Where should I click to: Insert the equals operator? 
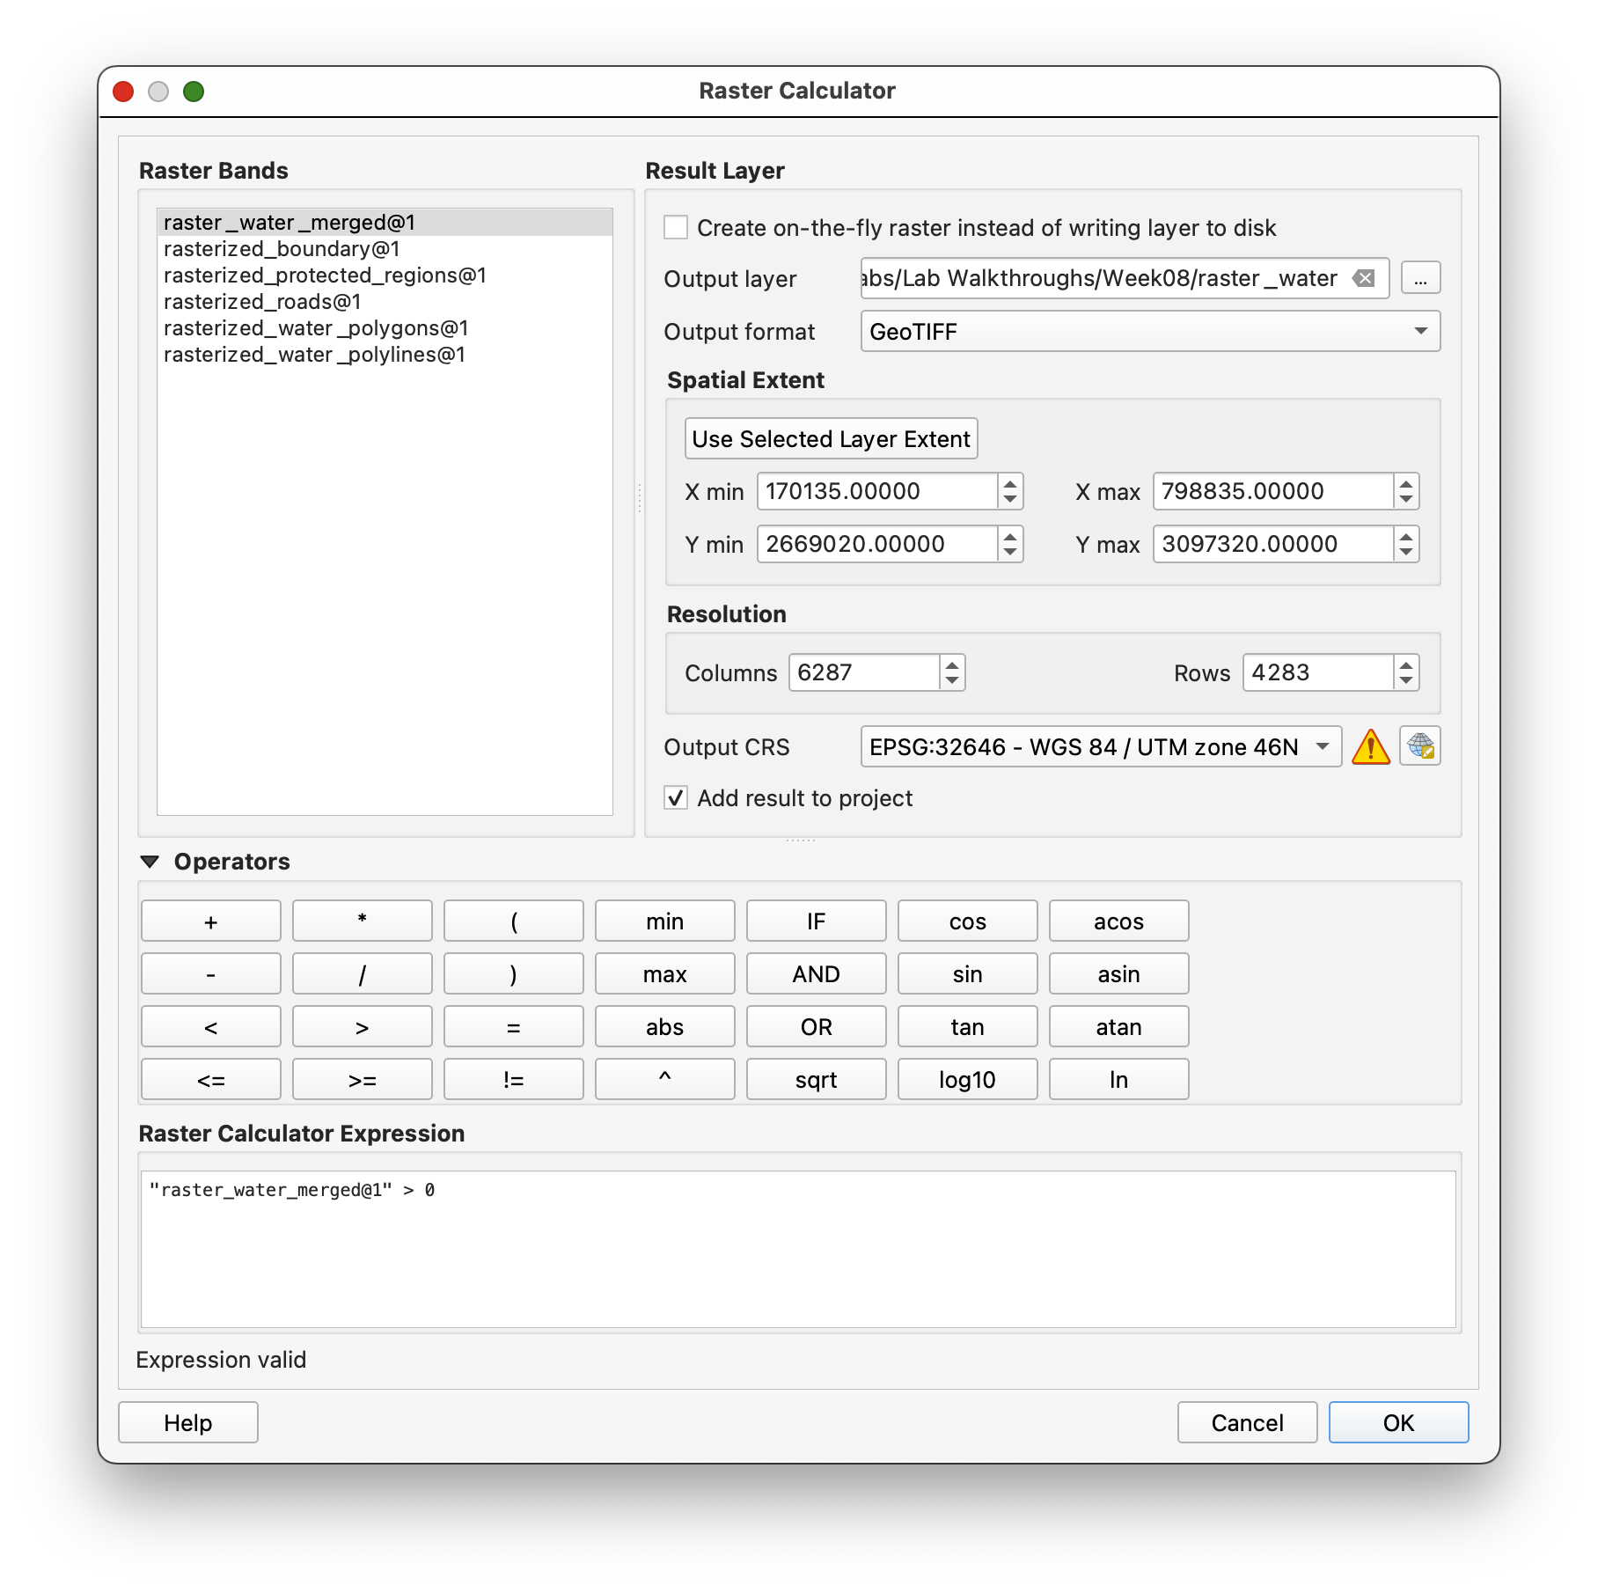pyautogui.click(x=514, y=1027)
